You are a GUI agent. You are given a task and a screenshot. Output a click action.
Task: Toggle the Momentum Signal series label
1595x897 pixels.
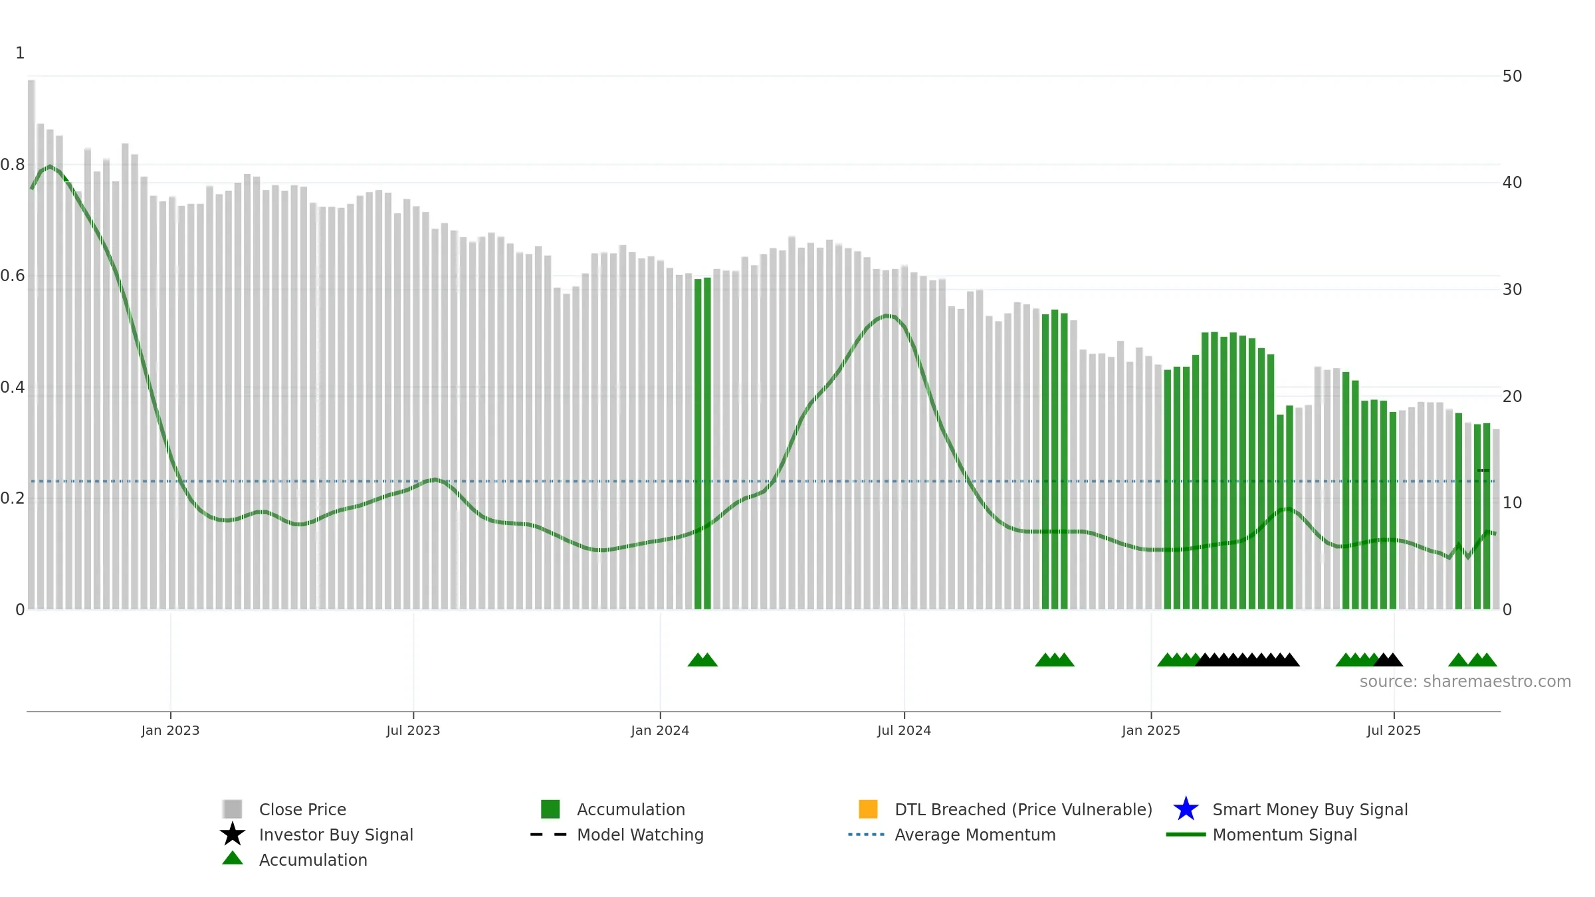1285,835
